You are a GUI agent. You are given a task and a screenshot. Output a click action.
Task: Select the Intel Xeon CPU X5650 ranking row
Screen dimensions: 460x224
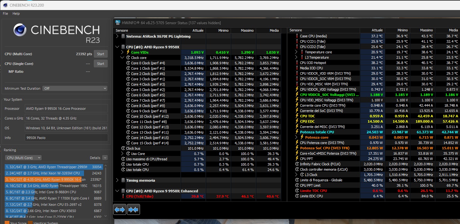point(54,211)
